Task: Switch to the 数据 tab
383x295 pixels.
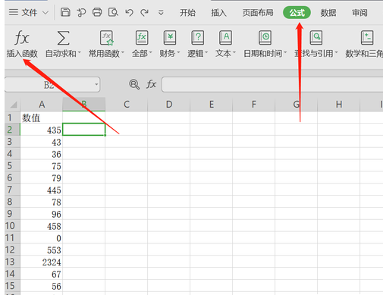Action: (328, 13)
